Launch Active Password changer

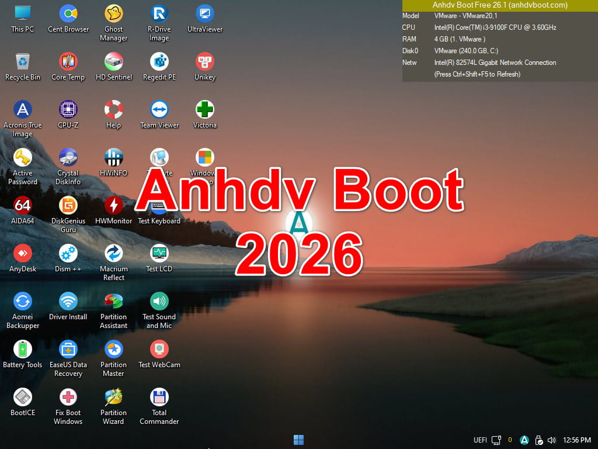[23, 167]
